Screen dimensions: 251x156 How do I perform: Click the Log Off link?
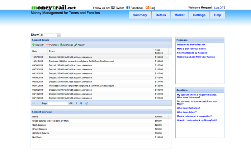click(219, 7)
